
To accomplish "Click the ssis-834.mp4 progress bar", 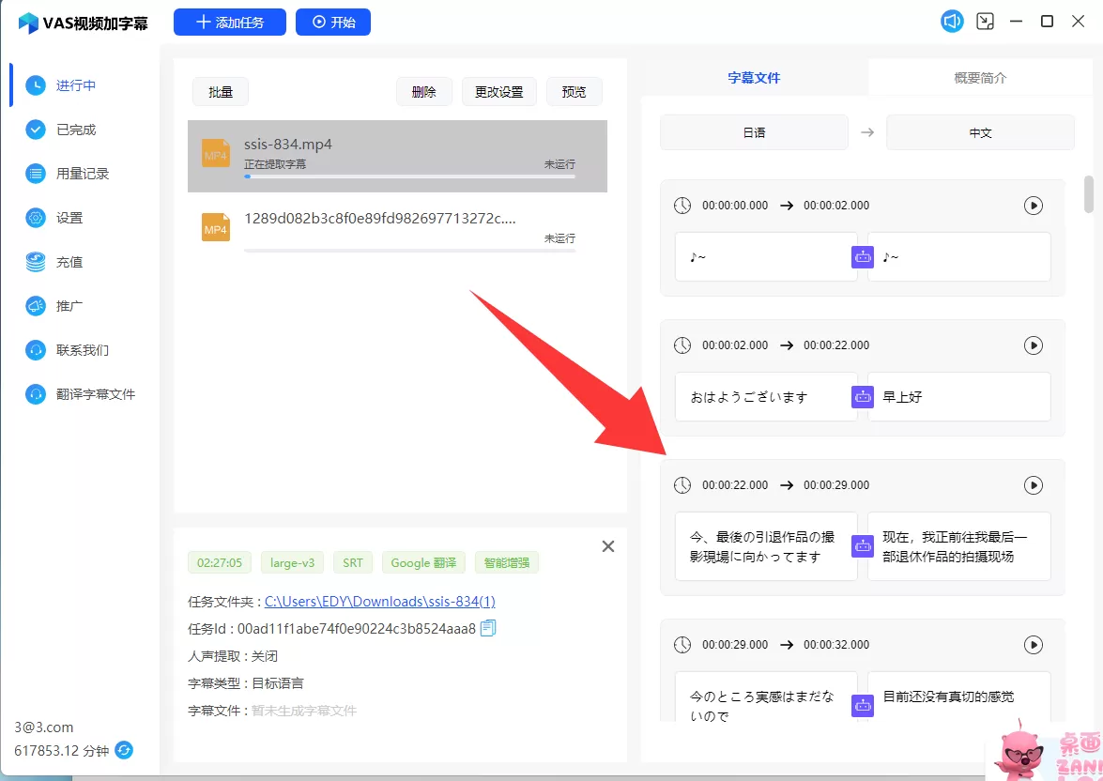I will pyautogui.click(x=409, y=176).
